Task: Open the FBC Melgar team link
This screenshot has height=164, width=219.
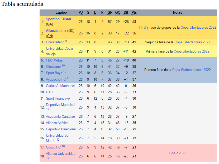Action: click(x=55, y=60)
